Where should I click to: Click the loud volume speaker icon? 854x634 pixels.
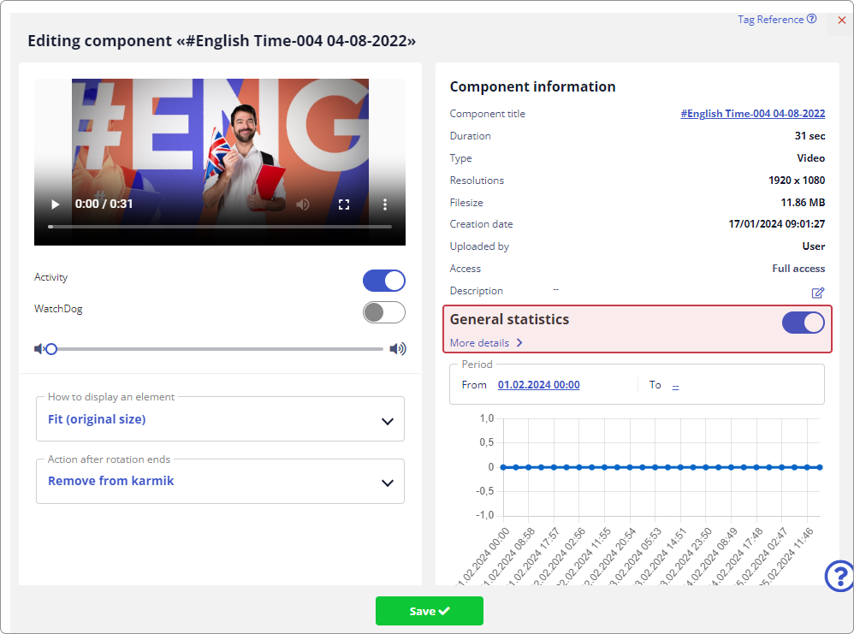pos(398,349)
